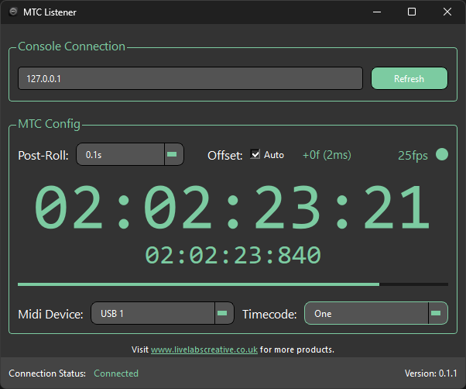Click the large 02:02:23:21 timecode display
Screen dimensions: 466x389
[232, 207]
